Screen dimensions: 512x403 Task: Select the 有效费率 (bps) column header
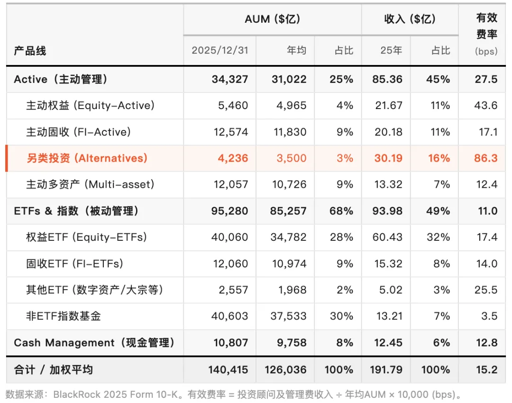click(486, 34)
